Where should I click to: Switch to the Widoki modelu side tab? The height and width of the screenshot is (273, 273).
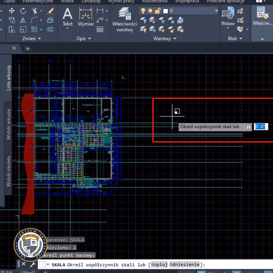9,171
